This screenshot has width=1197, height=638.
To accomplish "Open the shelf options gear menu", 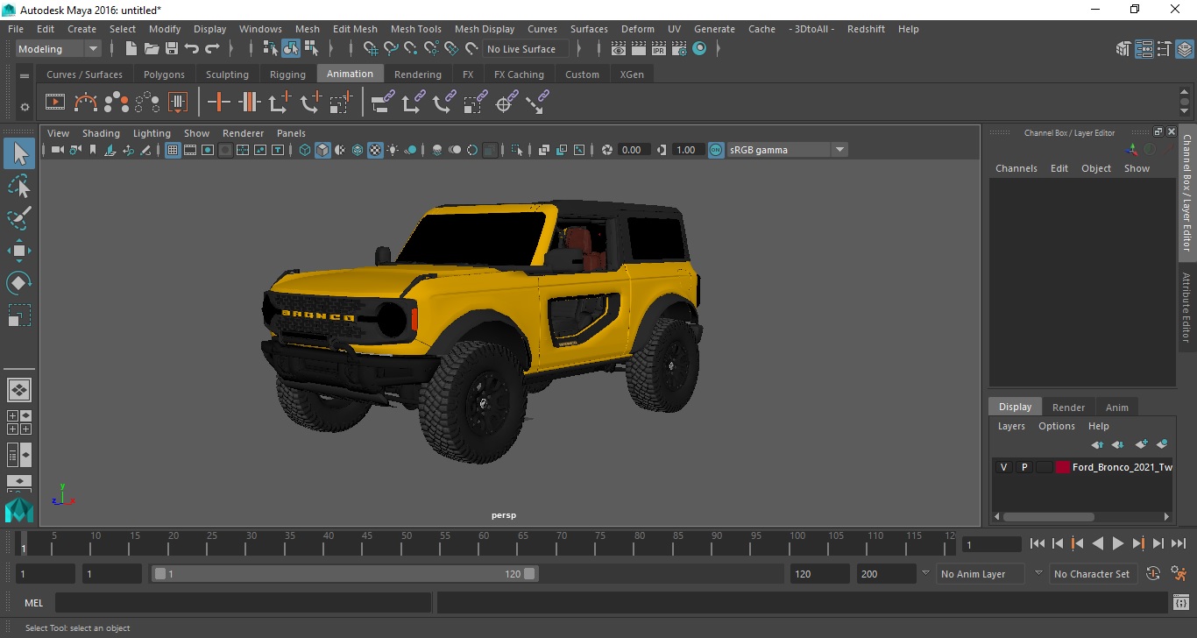I will [25, 107].
